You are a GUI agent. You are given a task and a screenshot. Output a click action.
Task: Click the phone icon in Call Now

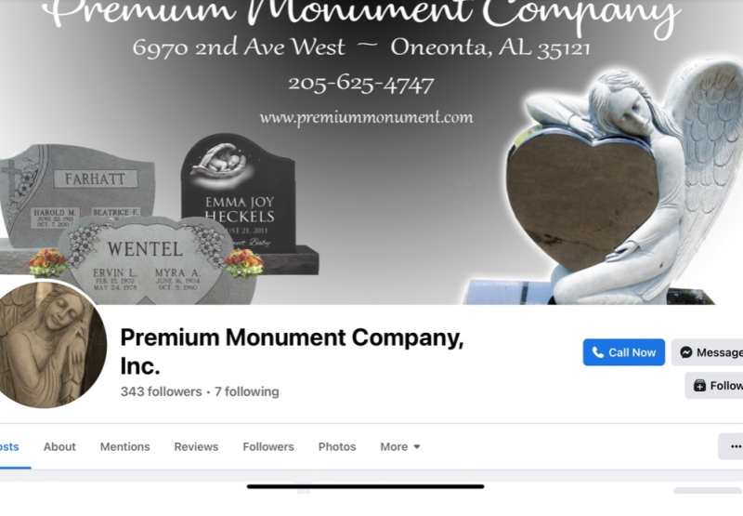coord(598,352)
